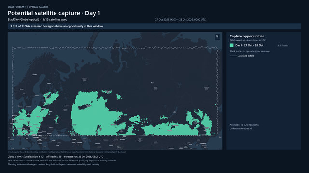Click the small green hexagon on the map's east edge
309x173 pixels.
pyautogui.click(x=216, y=105)
